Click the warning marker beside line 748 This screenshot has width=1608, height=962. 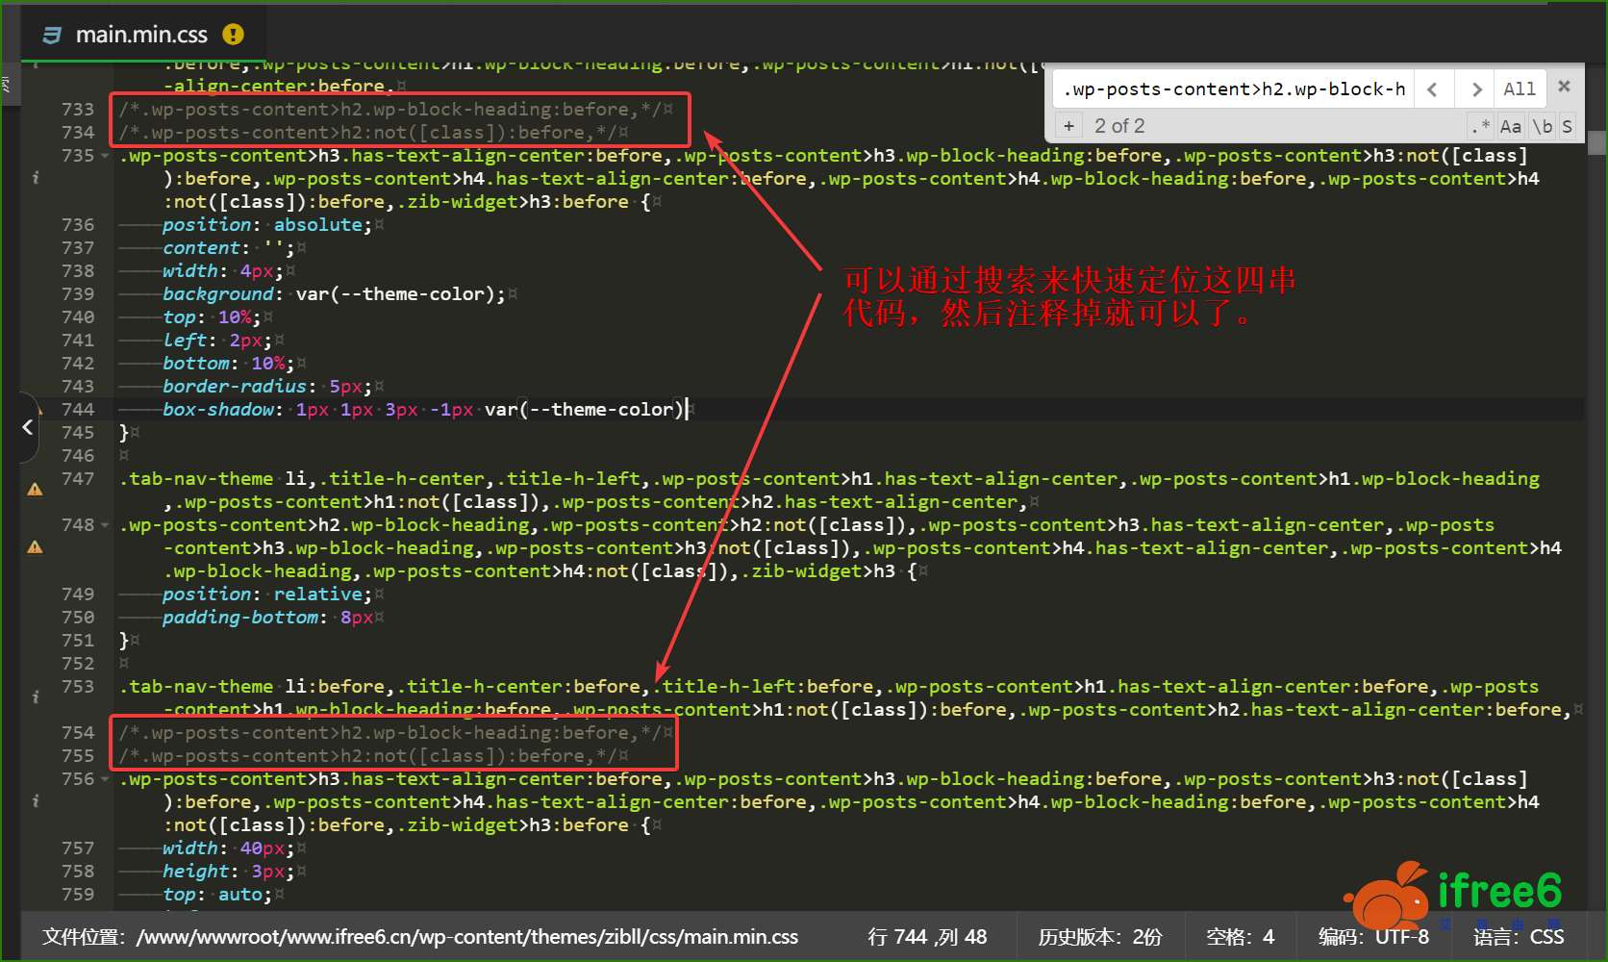click(36, 546)
